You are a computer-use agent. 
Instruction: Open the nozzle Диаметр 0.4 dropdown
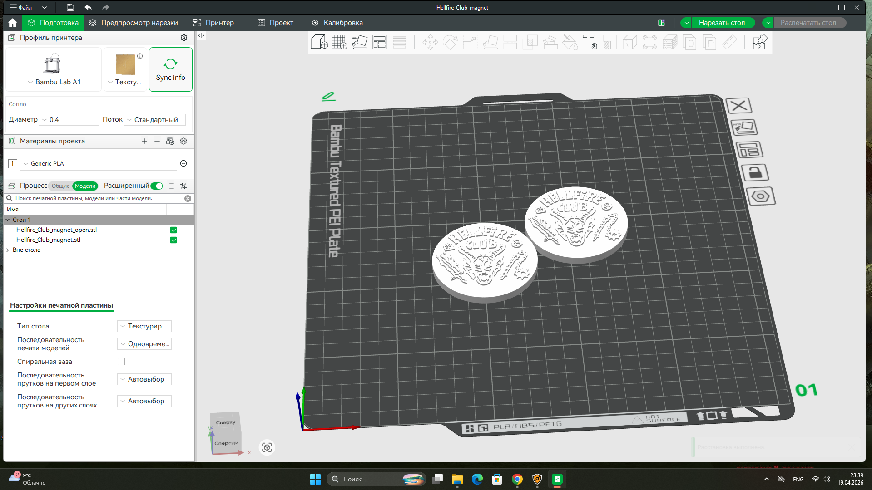pos(69,120)
